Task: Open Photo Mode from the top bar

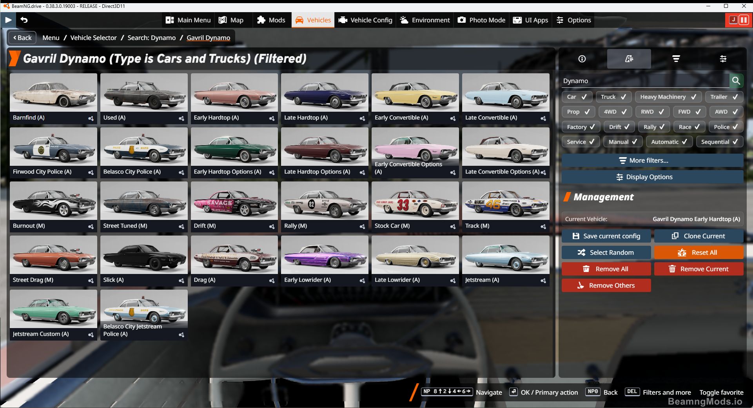Action: coord(481,20)
